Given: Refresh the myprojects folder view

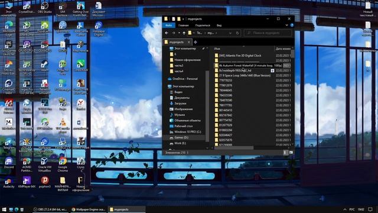Looking at the screenshot, I should [237, 33].
